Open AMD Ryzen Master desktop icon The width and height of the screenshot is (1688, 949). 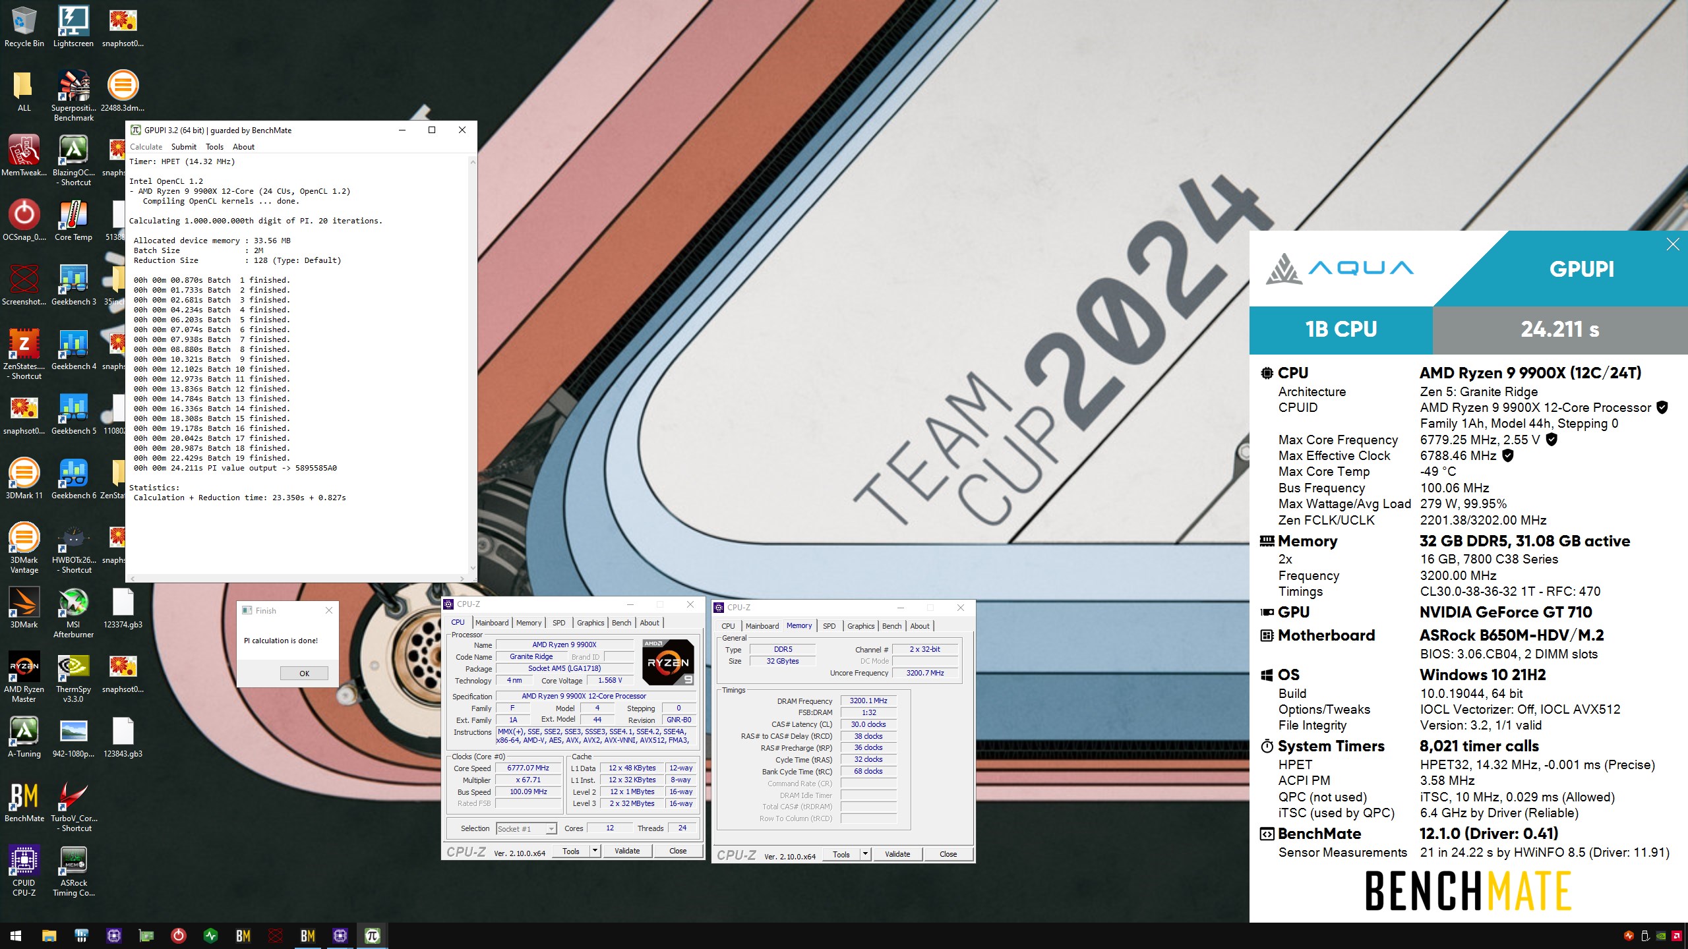tap(24, 677)
